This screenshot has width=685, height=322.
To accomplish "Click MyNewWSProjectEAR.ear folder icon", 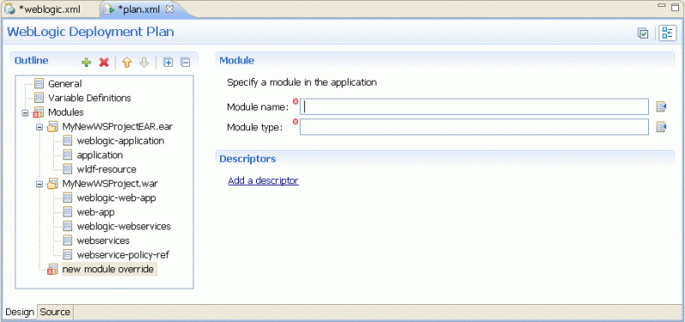I will coord(52,127).
